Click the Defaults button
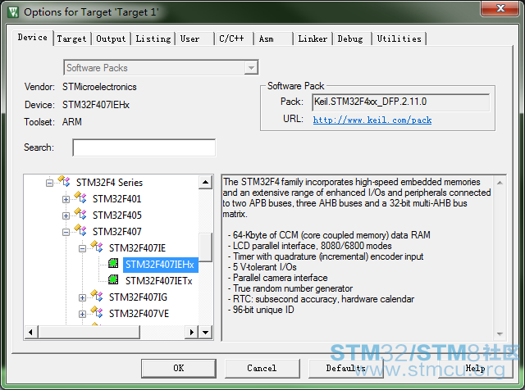 [x=345, y=368]
